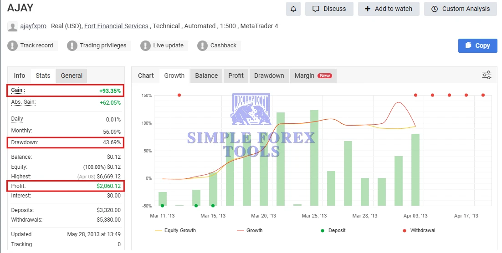
Task: Click the AJAY system title
Action: point(20,8)
